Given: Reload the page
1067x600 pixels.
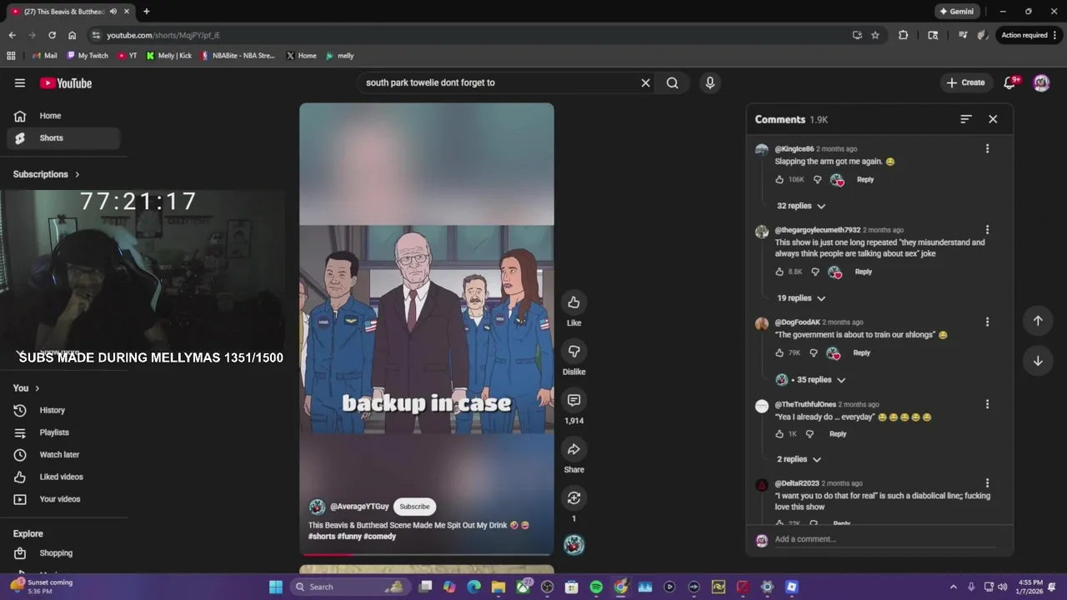Looking at the screenshot, I should [x=52, y=35].
